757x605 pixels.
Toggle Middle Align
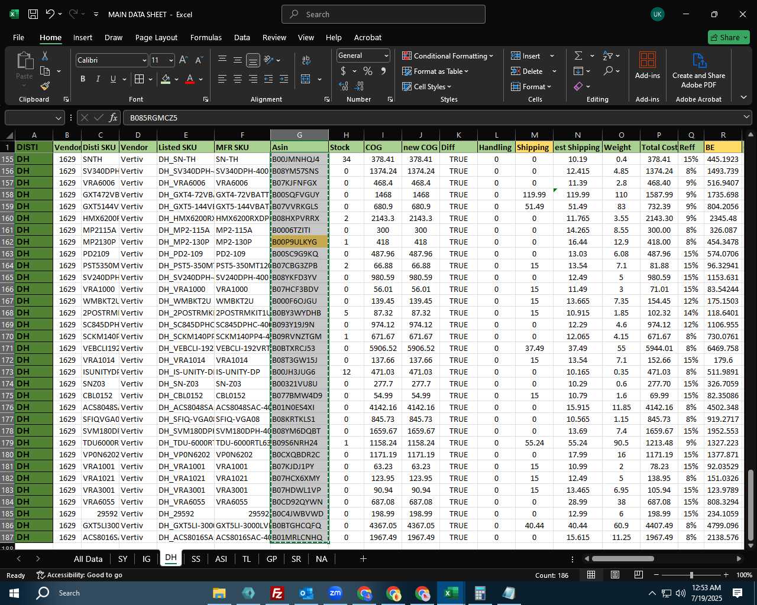coord(238,60)
